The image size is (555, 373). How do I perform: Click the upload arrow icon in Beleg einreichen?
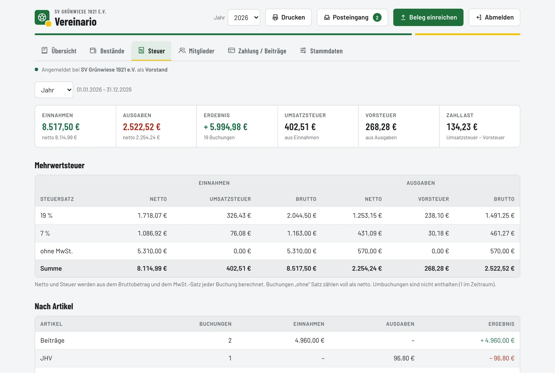coord(403,17)
